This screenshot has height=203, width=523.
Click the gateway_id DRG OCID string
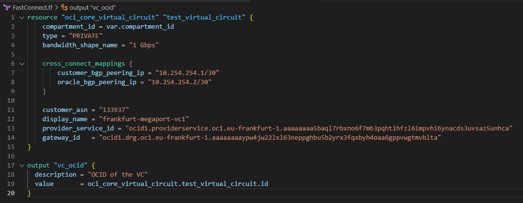[270, 138]
